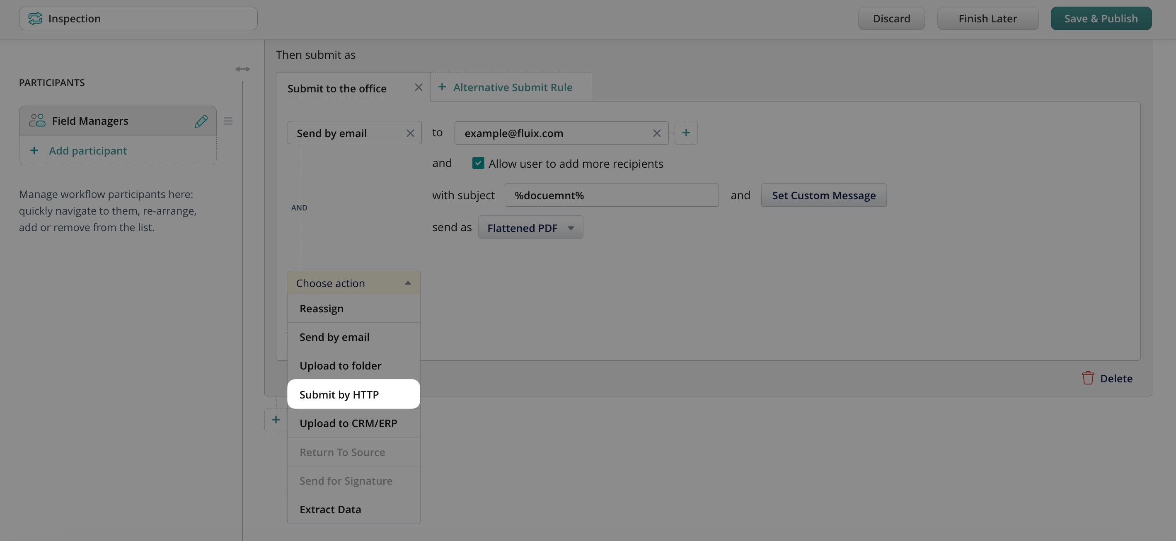The height and width of the screenshot is (541, 1176).
Task: Remove the Send by email action
Action: click(410, 133)
